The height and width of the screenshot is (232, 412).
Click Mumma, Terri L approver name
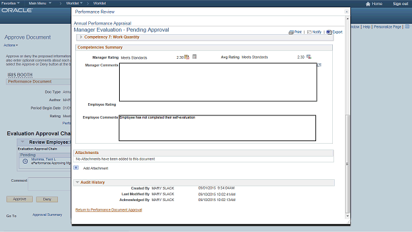click(44, 159)
